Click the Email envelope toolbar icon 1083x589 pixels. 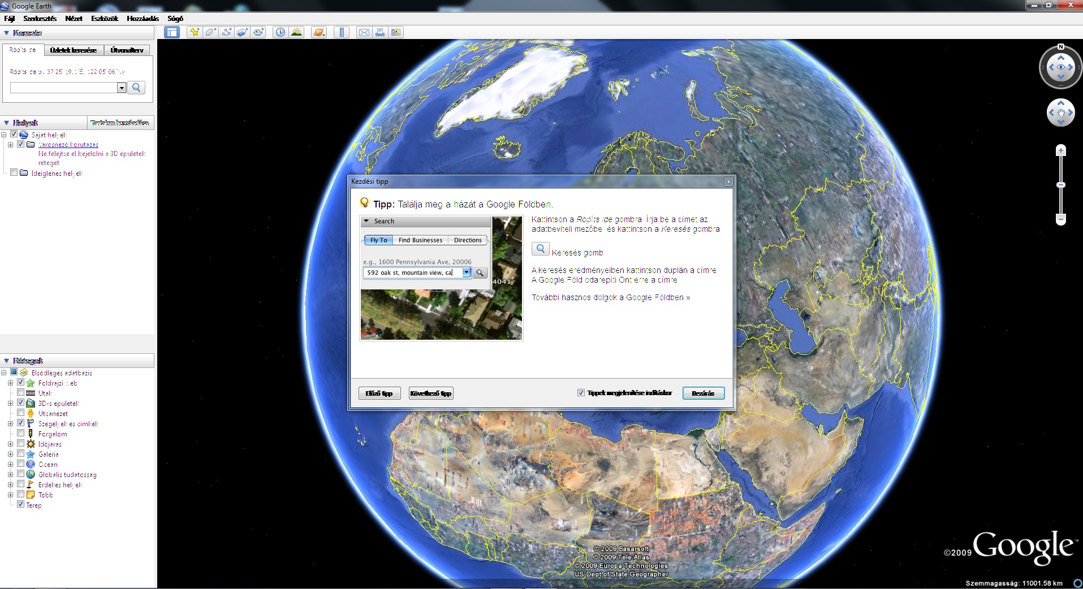click(x=364, y=32)
